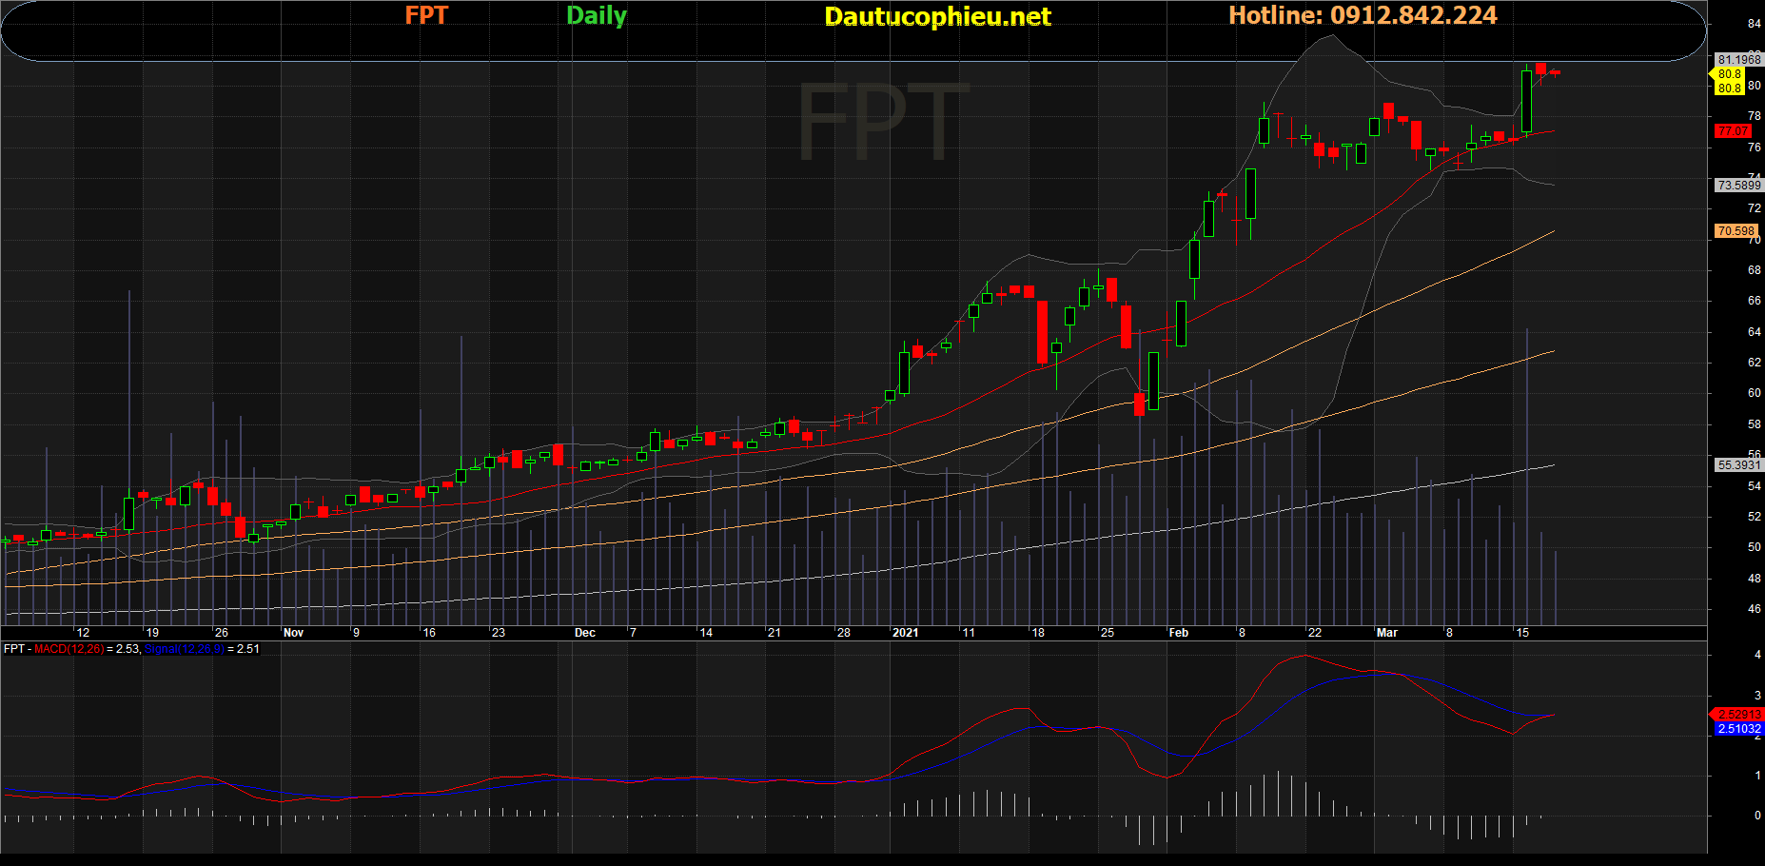This screenshot has width=1765, height=866.
Task: Click the Hotline: 0912.842.224 text
Action: (x=1363, y=15)
